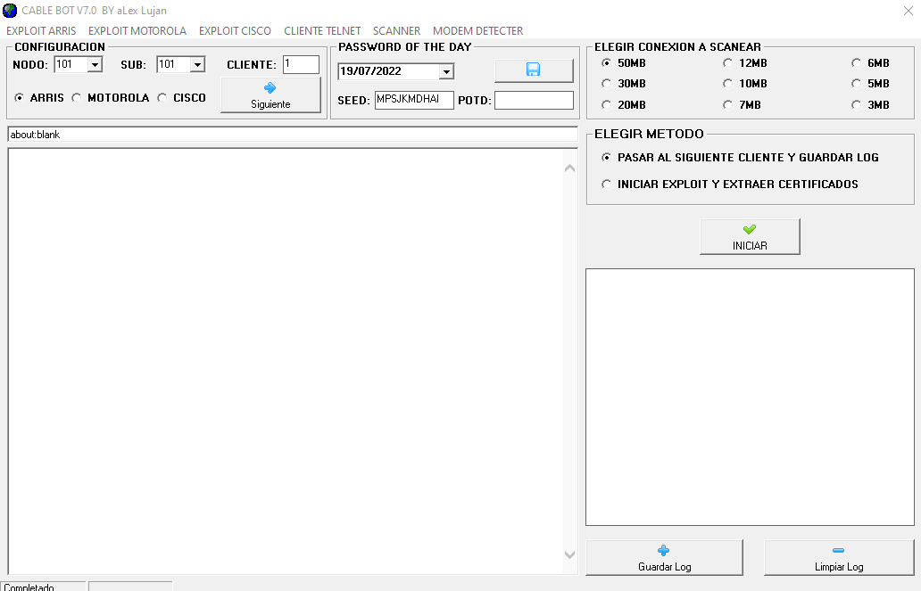Open the MODEM DETECTER menu
Screen dimensions: 921x591
(x=477, y=31)
